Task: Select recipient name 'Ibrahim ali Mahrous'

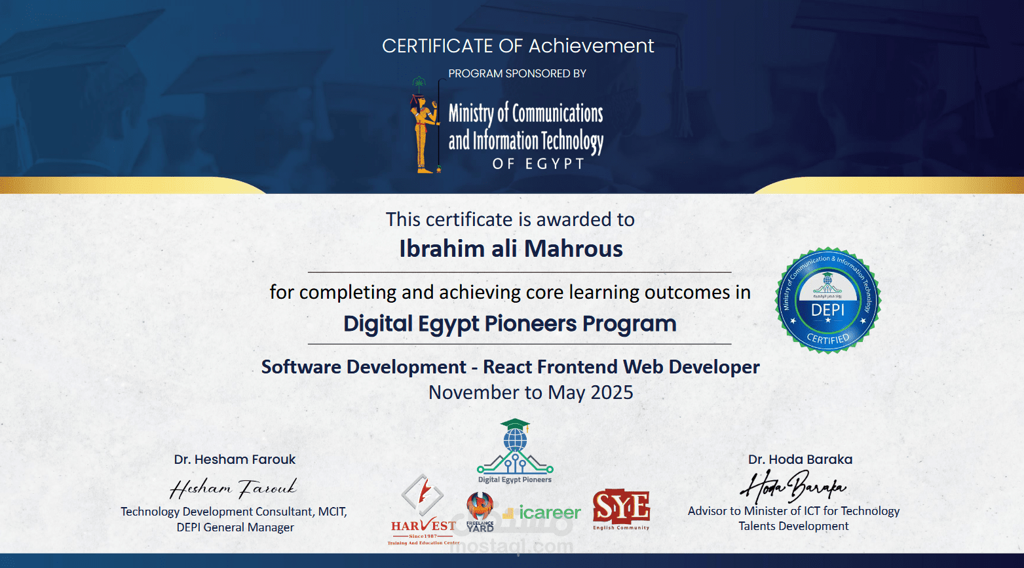Action: (x=511, y=249)
